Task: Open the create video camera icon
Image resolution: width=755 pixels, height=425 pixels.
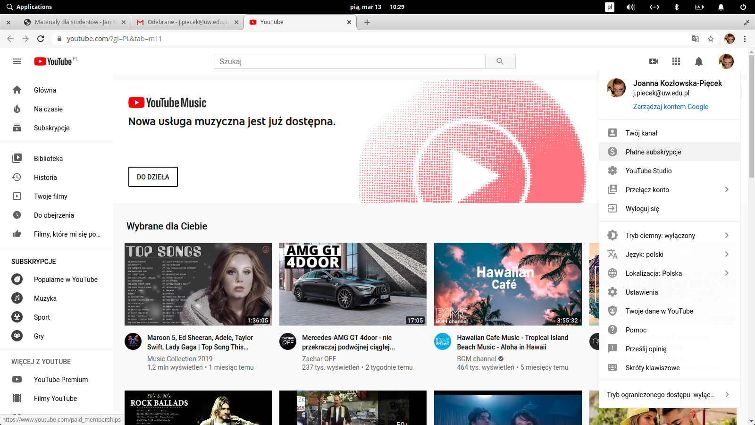Action: tap(654, 61)
